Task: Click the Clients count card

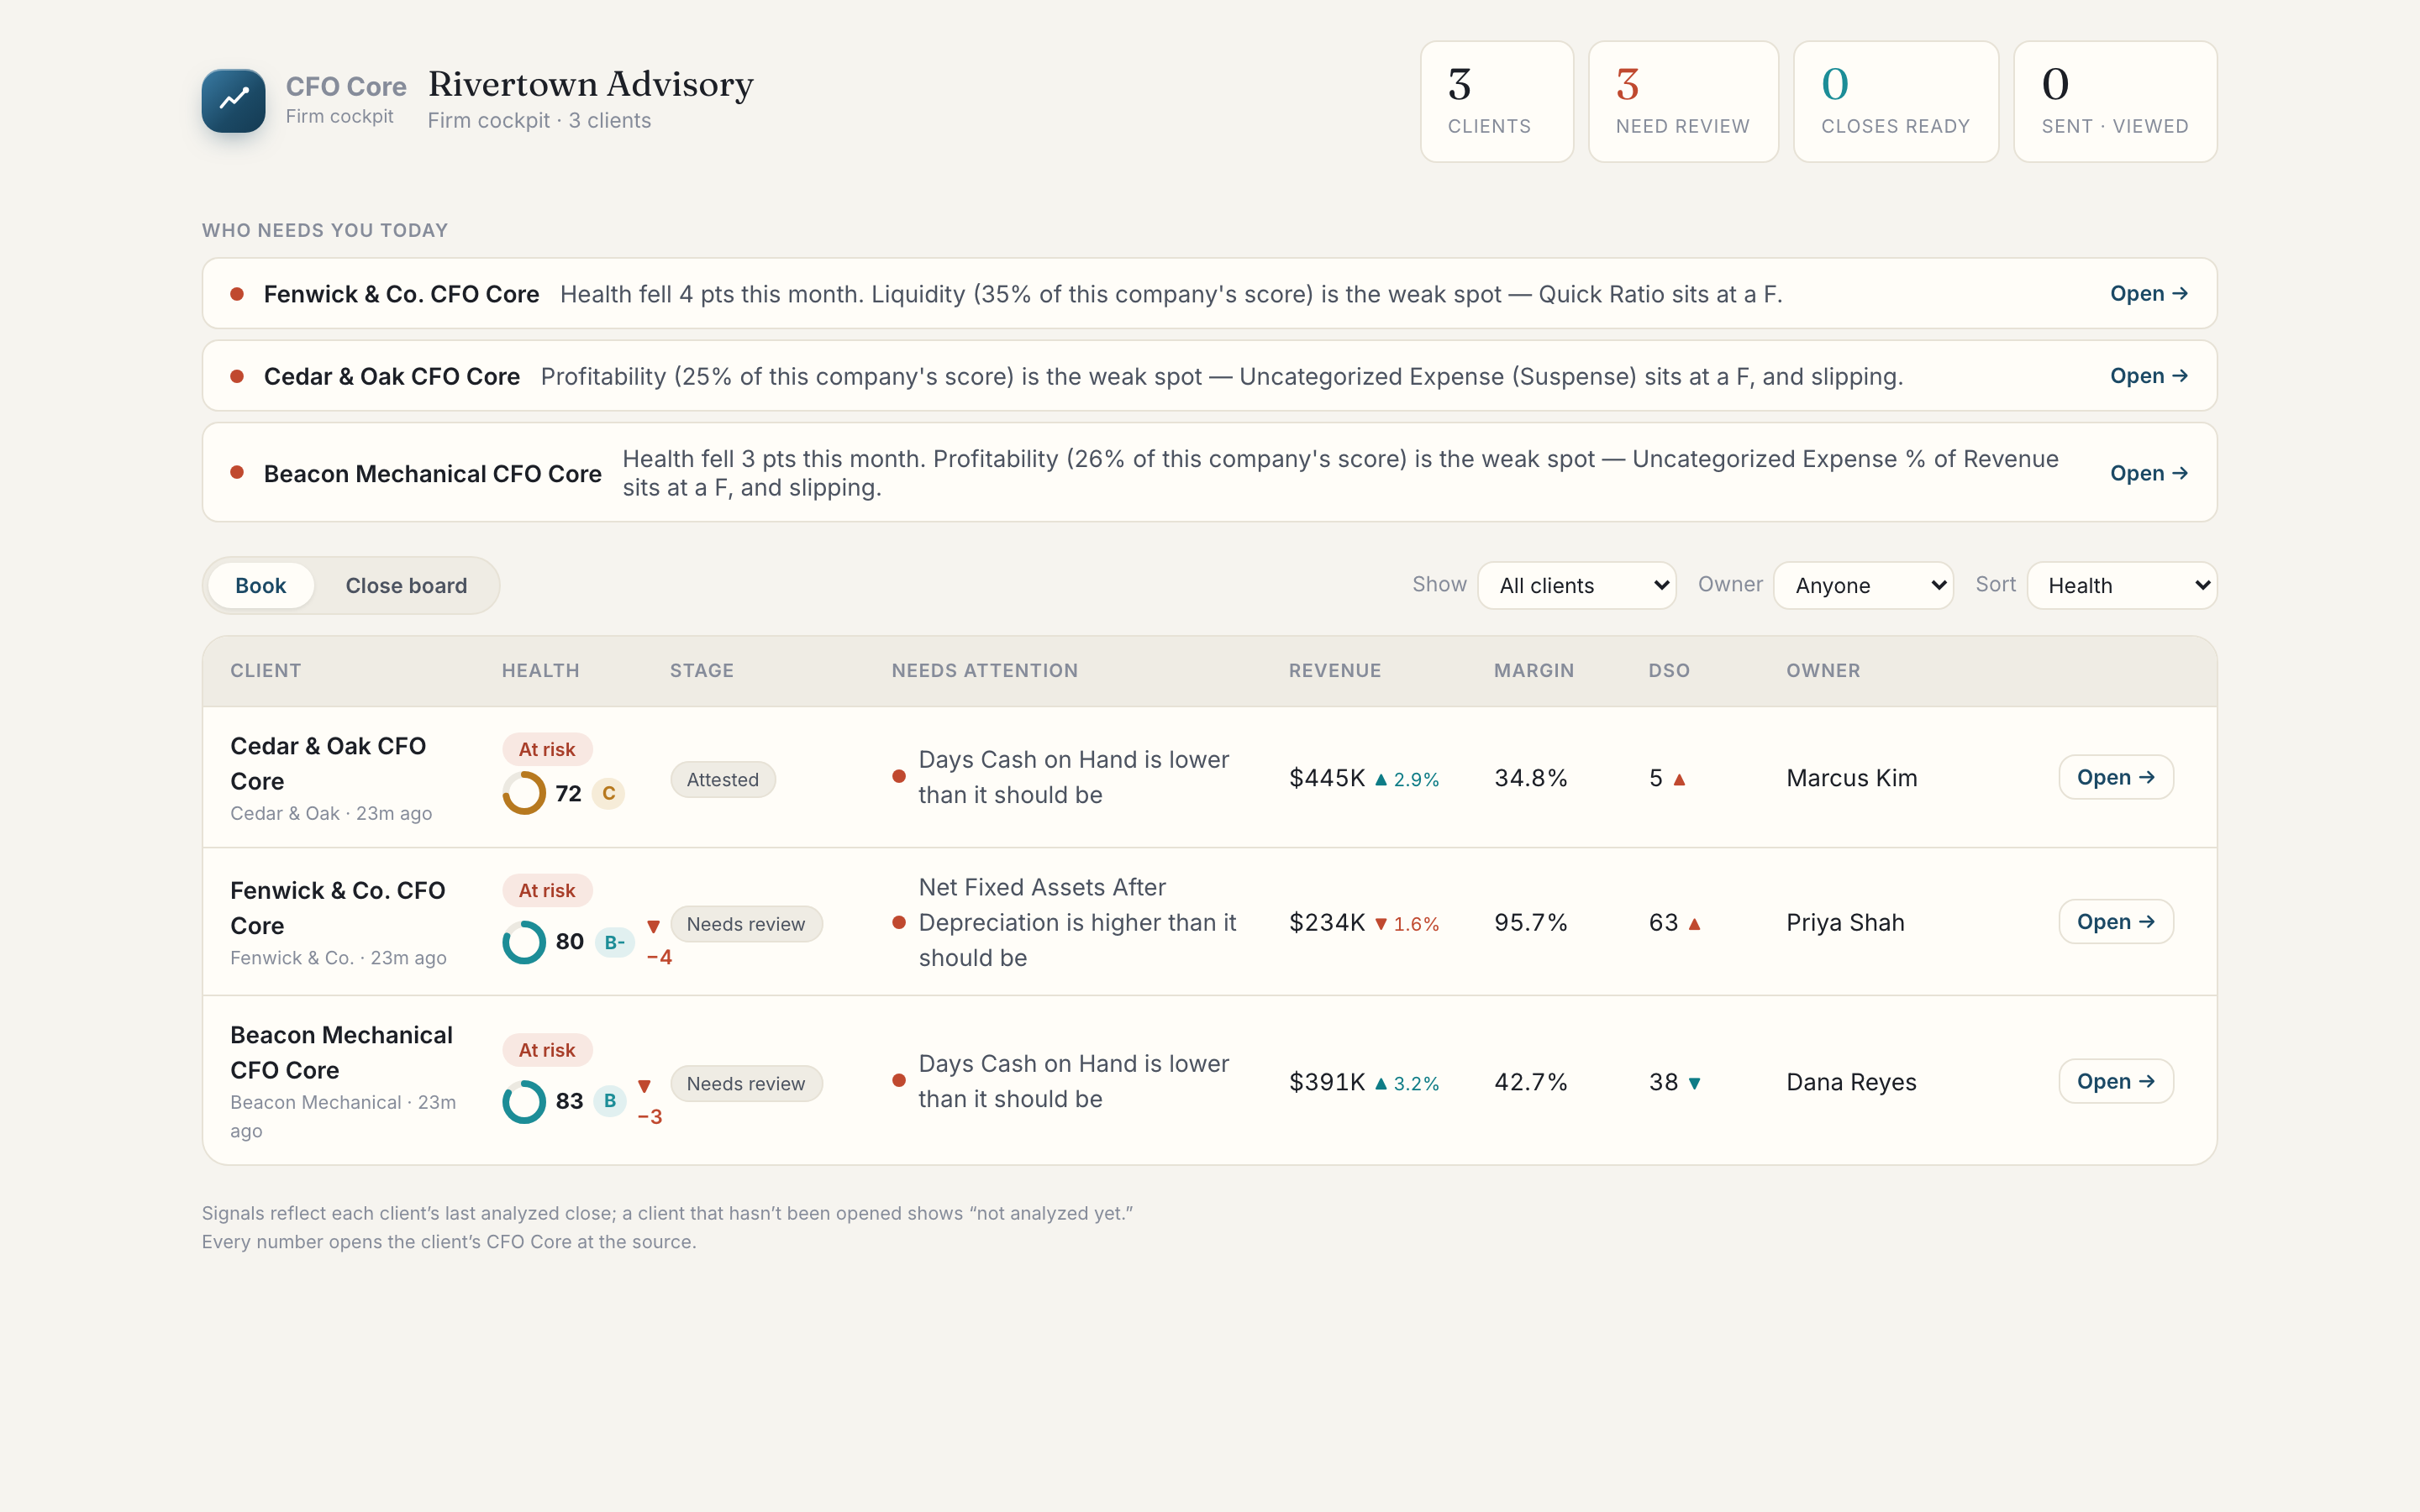Action: pos(1497,101)
